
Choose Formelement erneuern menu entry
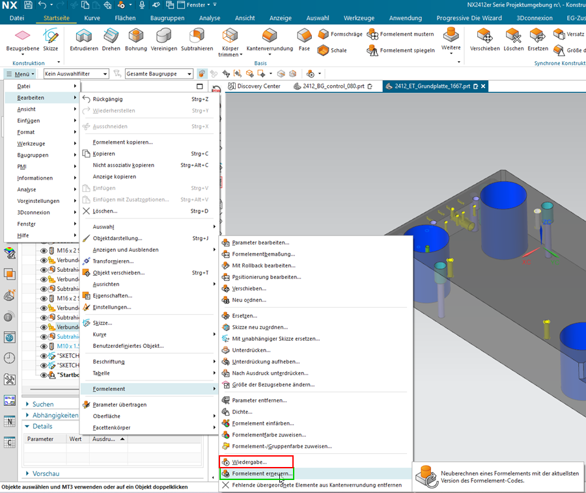(262, 473)
